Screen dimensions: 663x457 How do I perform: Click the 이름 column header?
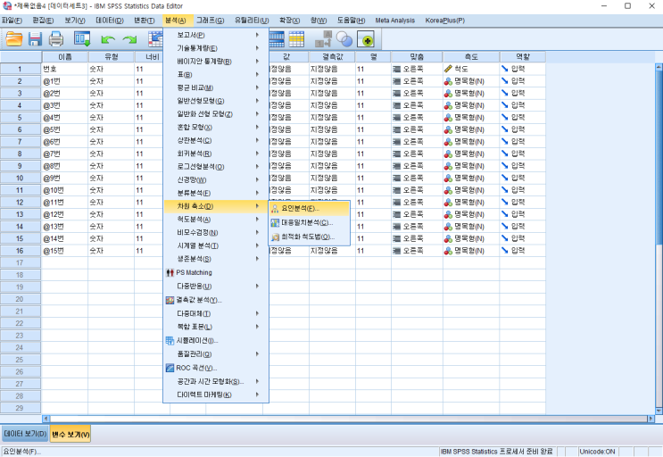point(65,56)
